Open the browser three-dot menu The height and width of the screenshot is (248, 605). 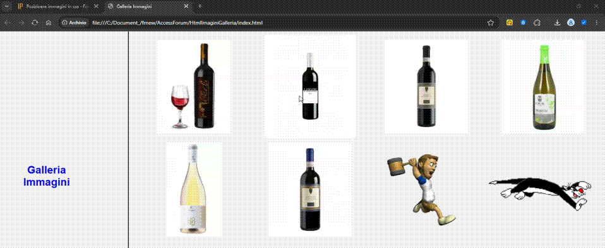pyautogui.click(x=597, y=23)
